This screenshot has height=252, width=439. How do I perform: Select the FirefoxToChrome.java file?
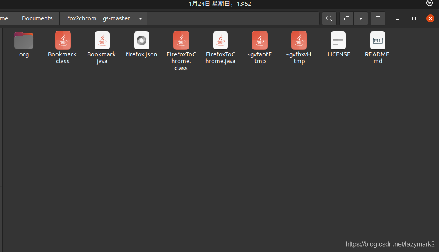220,41
